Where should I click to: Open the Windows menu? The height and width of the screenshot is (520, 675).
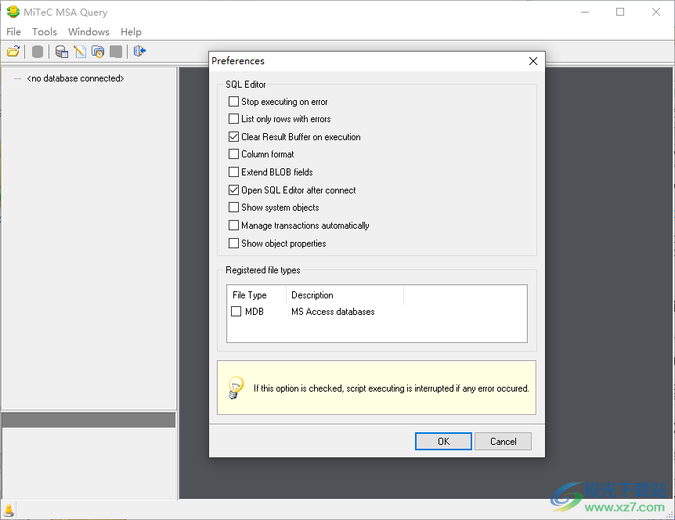tap(88, 32)
